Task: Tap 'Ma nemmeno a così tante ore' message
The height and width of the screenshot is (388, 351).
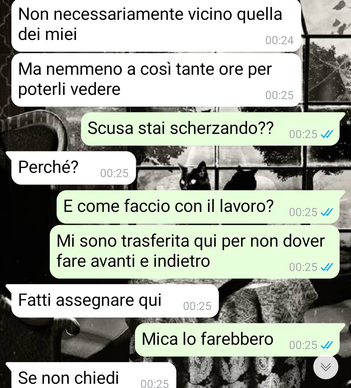Action: coord(156,80)
